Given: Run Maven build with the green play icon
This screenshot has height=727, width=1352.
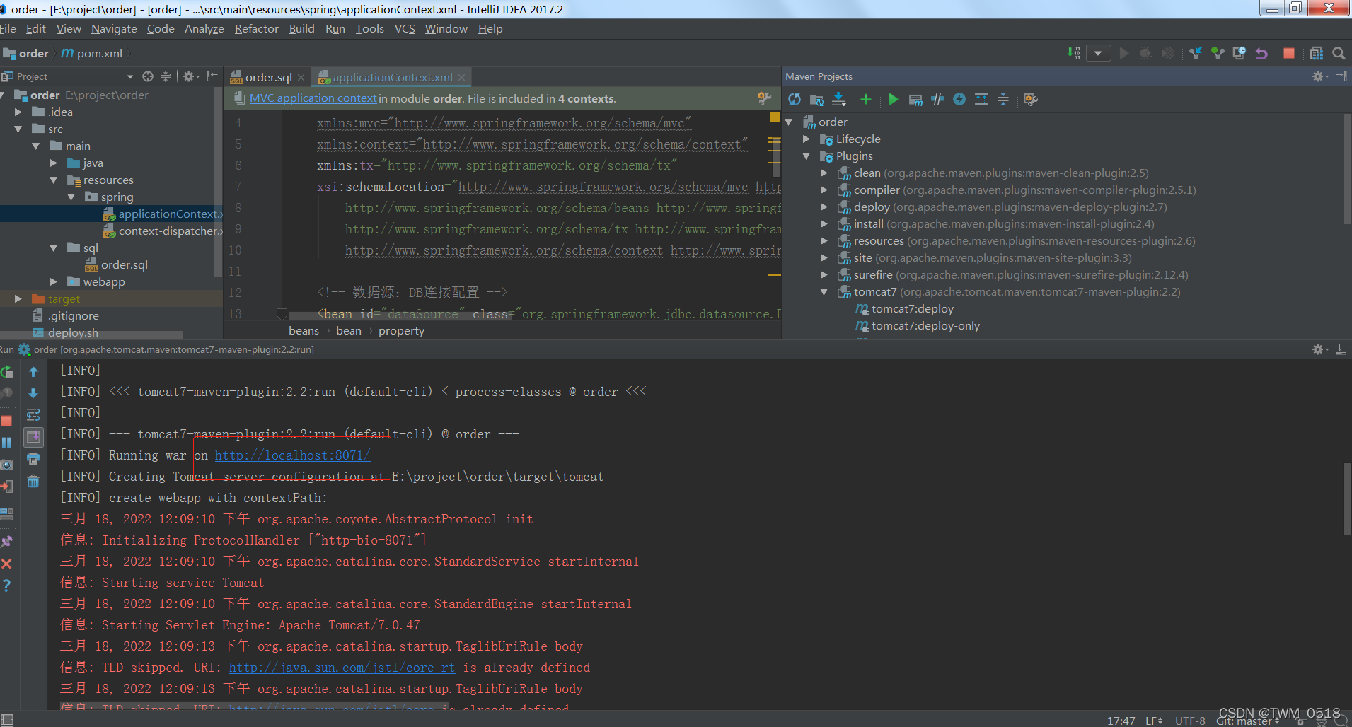Looking at the screenshot, I should click(x=893, y=99).
